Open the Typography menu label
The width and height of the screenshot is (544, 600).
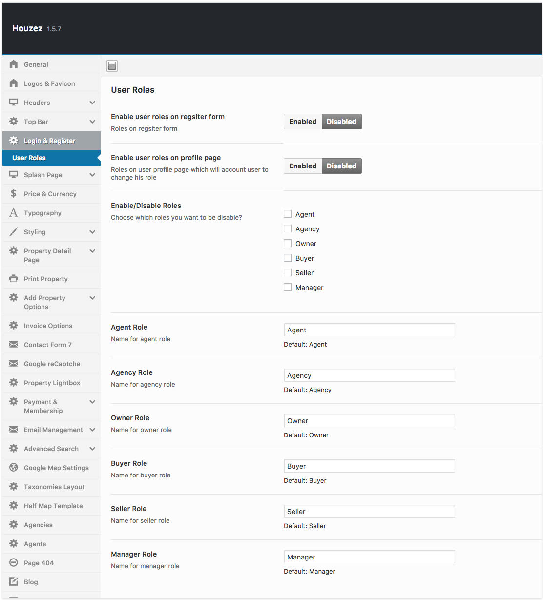42,213
